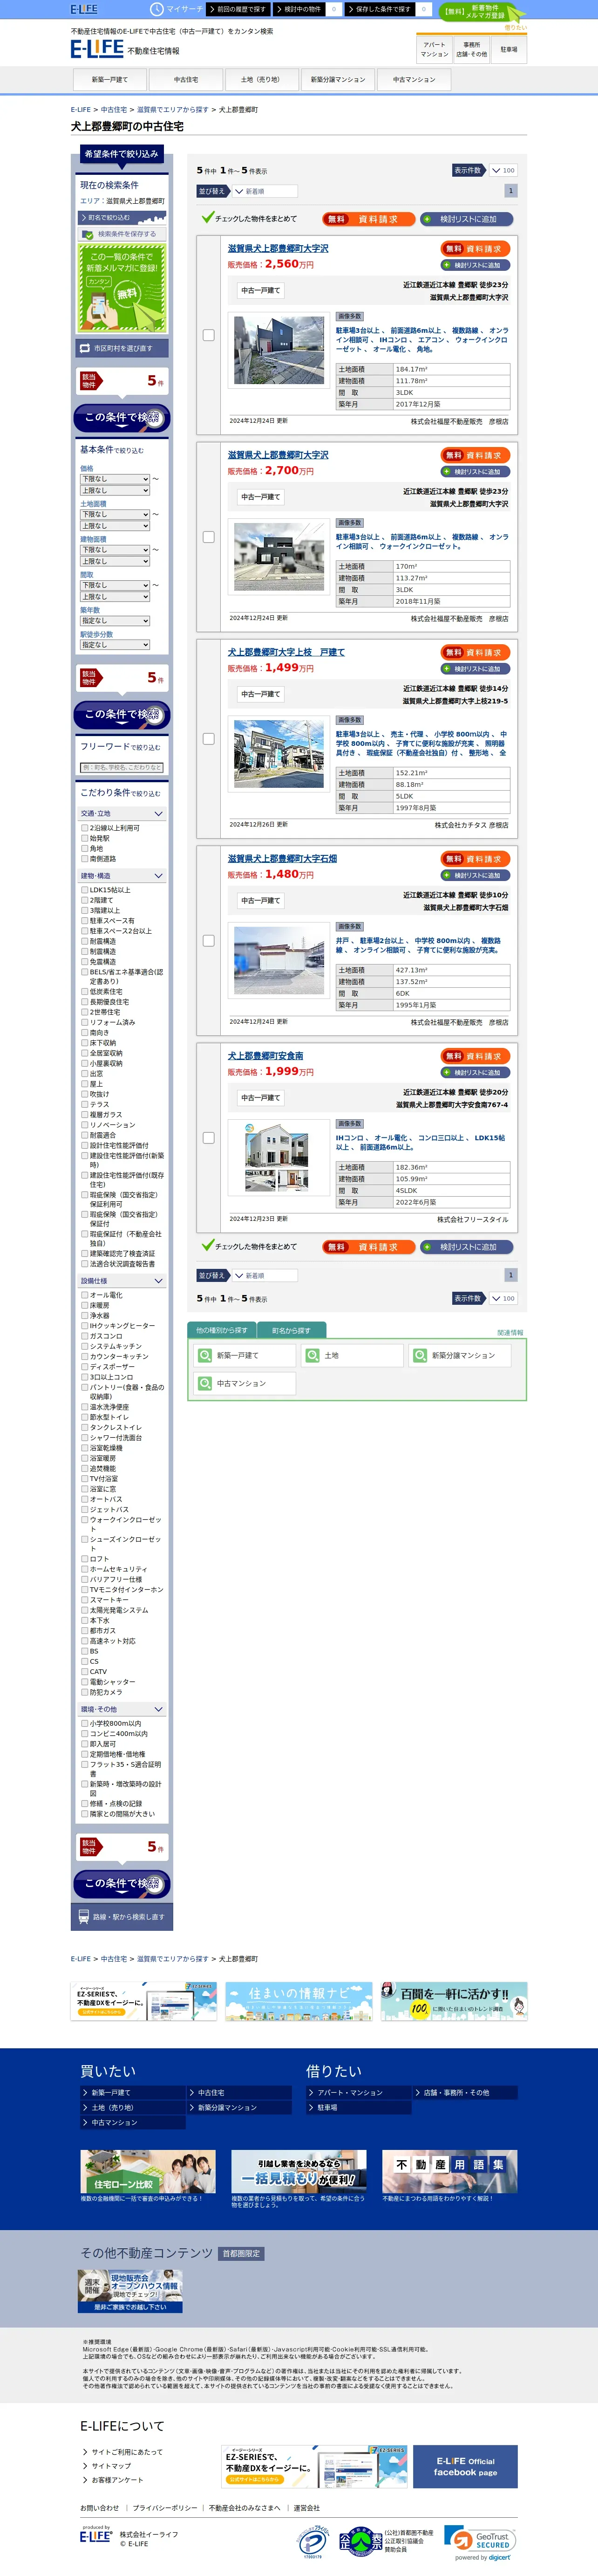Check the 2,700万円 listing checkbox
Viewport: 598px width, 2576px height.
(x=209, y=537)
